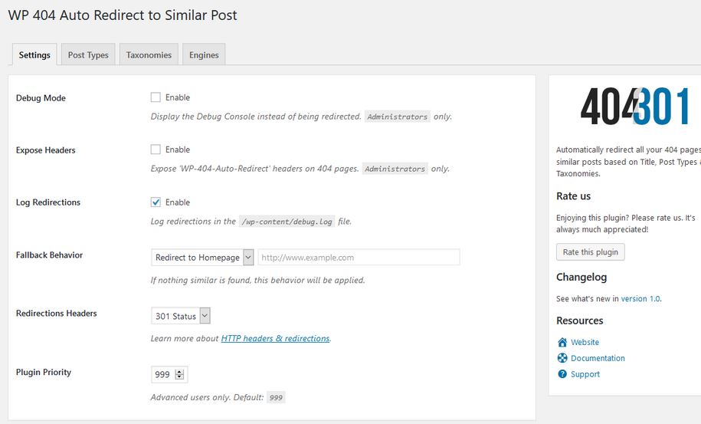Viewport: 701px width, 424px height.
Task: Open the 301 Status dropdown
Action: click(x=181, y=316)
